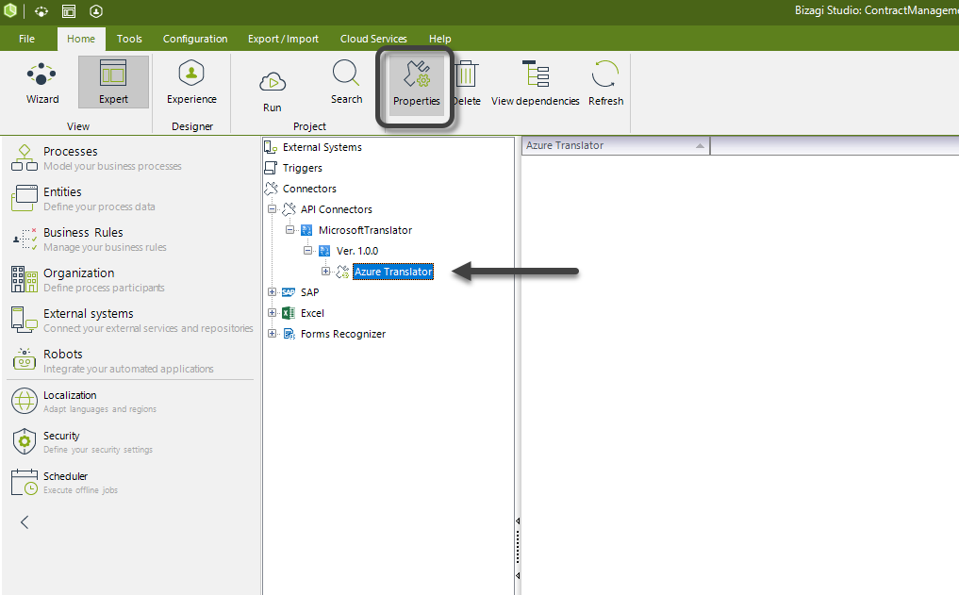Viewport: 959px width, 595px height.
Task: Select API Connectors tree item
Action: coord(336,209)
